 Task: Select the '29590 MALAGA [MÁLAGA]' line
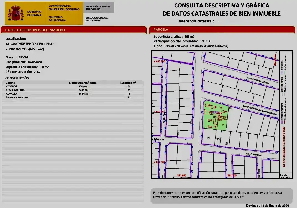point(25,49)
